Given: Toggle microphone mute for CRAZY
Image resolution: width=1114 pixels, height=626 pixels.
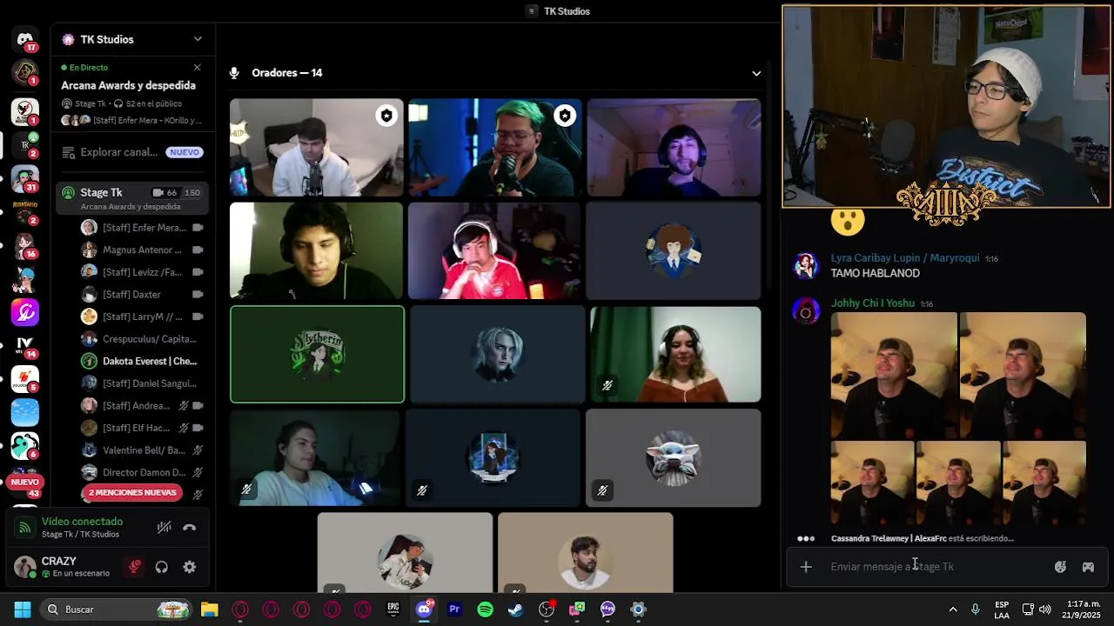Looking at the screenshot, I should pos(134,567).
